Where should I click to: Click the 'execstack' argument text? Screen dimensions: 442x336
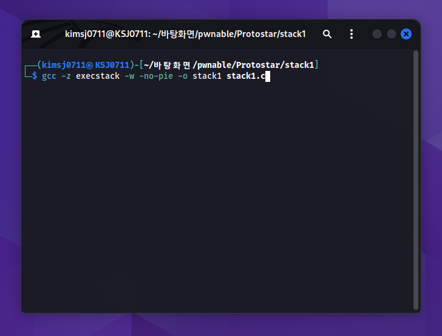pos(98,76)
